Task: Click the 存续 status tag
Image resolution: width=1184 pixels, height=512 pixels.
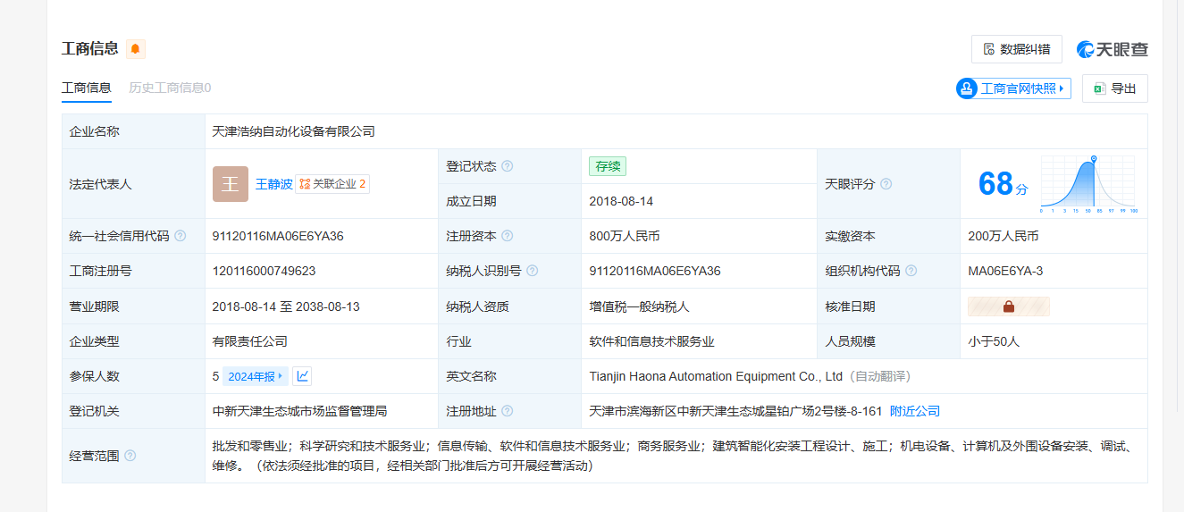Action: [608, 166]
